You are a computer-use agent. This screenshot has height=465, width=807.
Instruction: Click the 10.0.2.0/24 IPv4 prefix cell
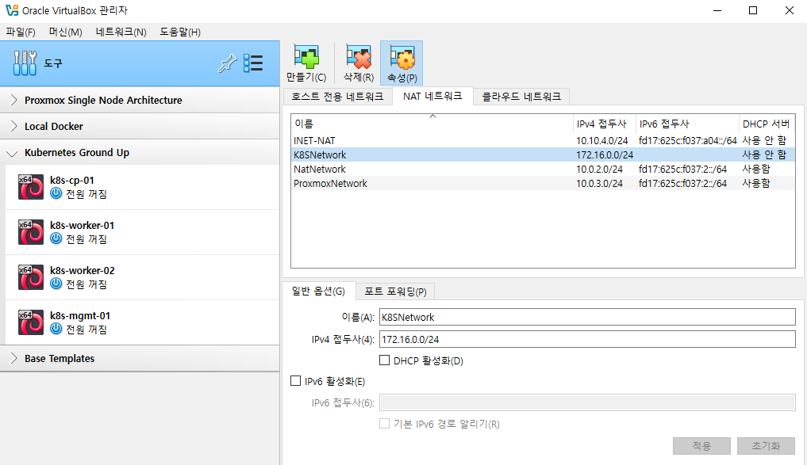point(599,169)
